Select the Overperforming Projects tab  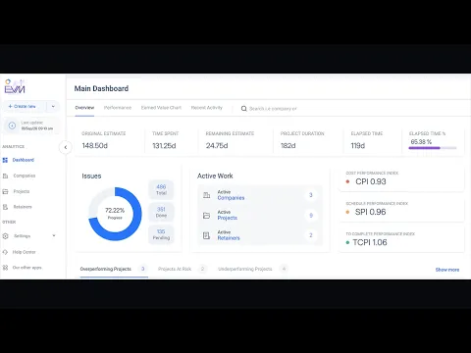point(113,269)
